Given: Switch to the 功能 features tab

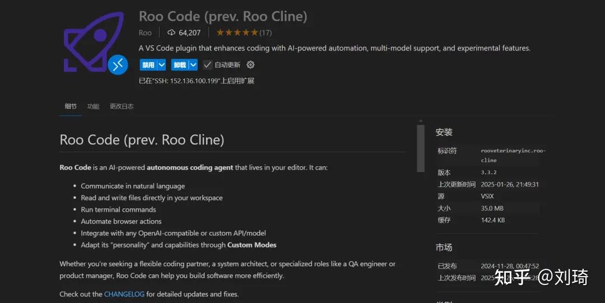Looking at the screenshot, I should click(x=93, y=106).
